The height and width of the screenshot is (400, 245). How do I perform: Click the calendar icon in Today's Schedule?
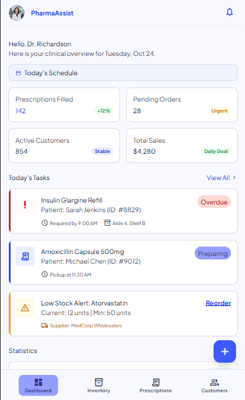pos(18,73)
